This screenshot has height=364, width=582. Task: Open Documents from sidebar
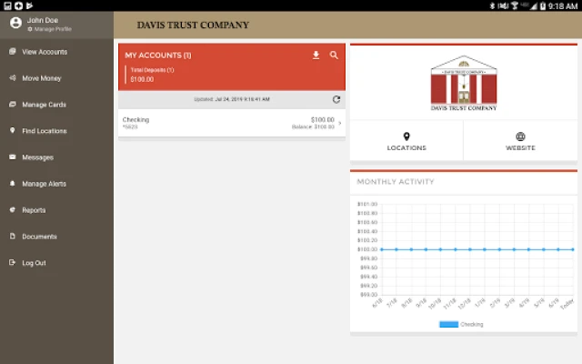coord(39,237)
